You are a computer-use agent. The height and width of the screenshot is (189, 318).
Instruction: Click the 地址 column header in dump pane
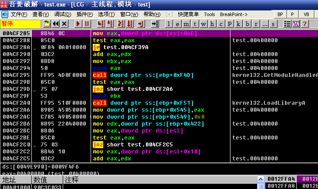[16, 180]
